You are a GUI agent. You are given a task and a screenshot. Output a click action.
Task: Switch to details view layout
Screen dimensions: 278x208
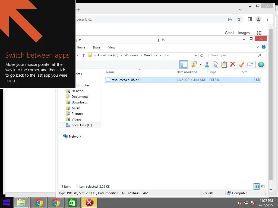pos(256,186)
